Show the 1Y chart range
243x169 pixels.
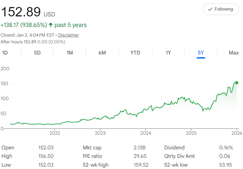click(x=168, y=53)
